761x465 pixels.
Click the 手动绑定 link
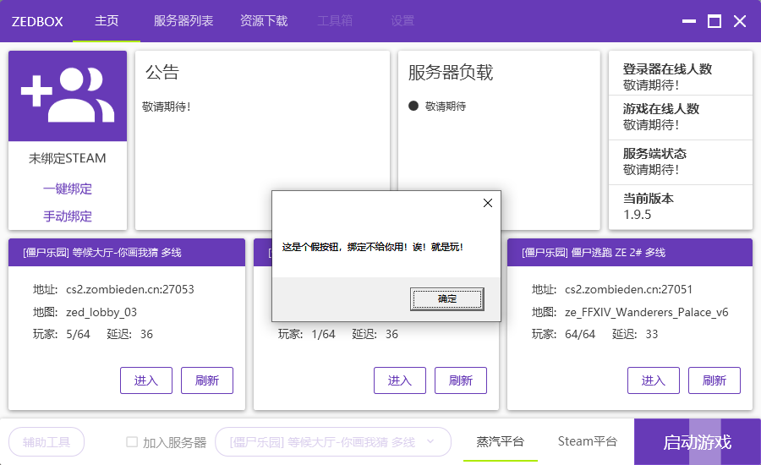tap(68, 216)
